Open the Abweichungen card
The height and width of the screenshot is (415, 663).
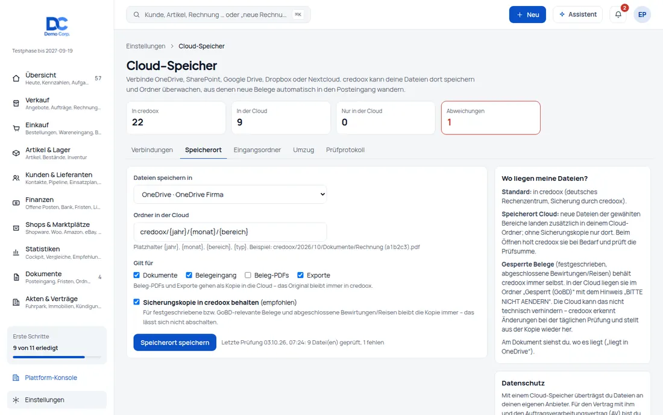point(491,118)
